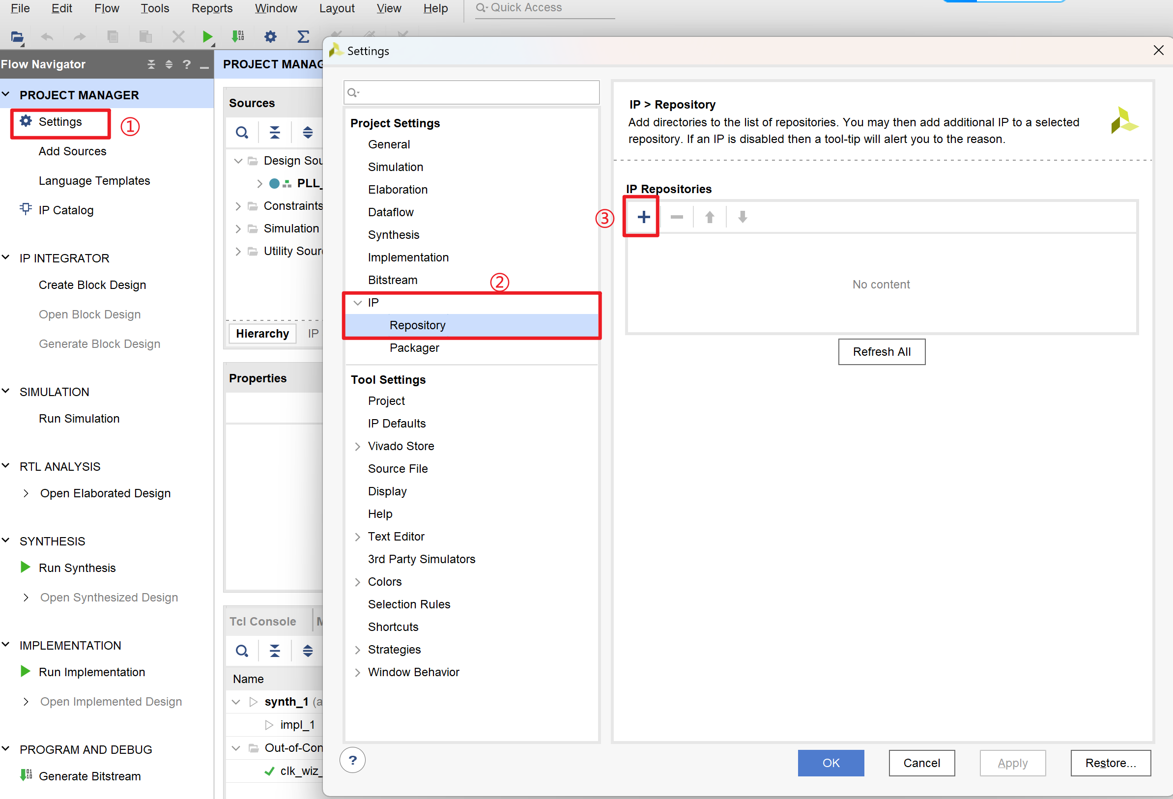Add IP repository with plus icon
Viewport: 1173px width, 799px height.
click(644, 217)
